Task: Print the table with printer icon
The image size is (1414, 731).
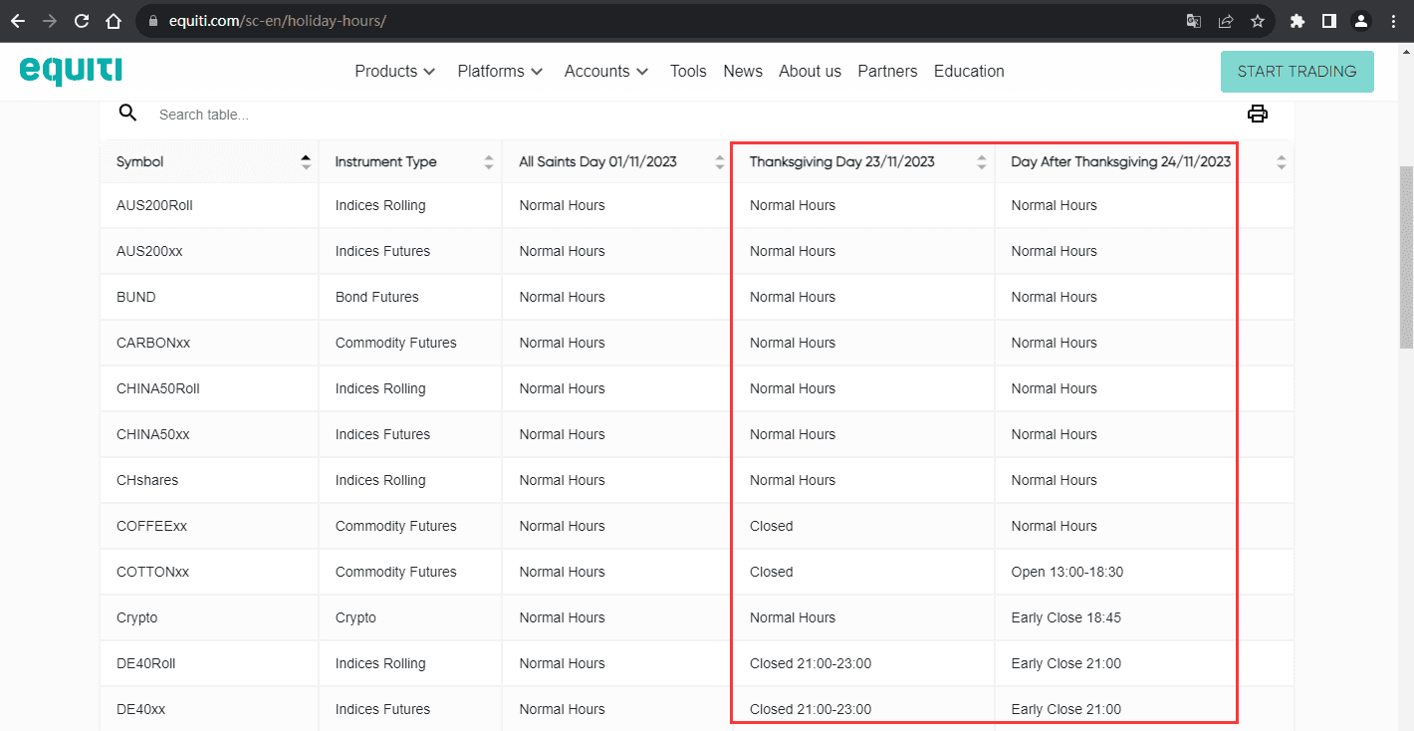Action: (x=1258, y=114)
